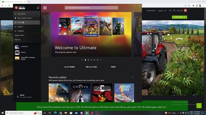Click the ALL PC GAMES button
The width and height of the screenshot is (206, 115).
tap(70, 67)
